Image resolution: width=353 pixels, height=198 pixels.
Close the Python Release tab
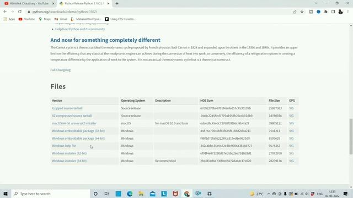click(x=108, y=4)
